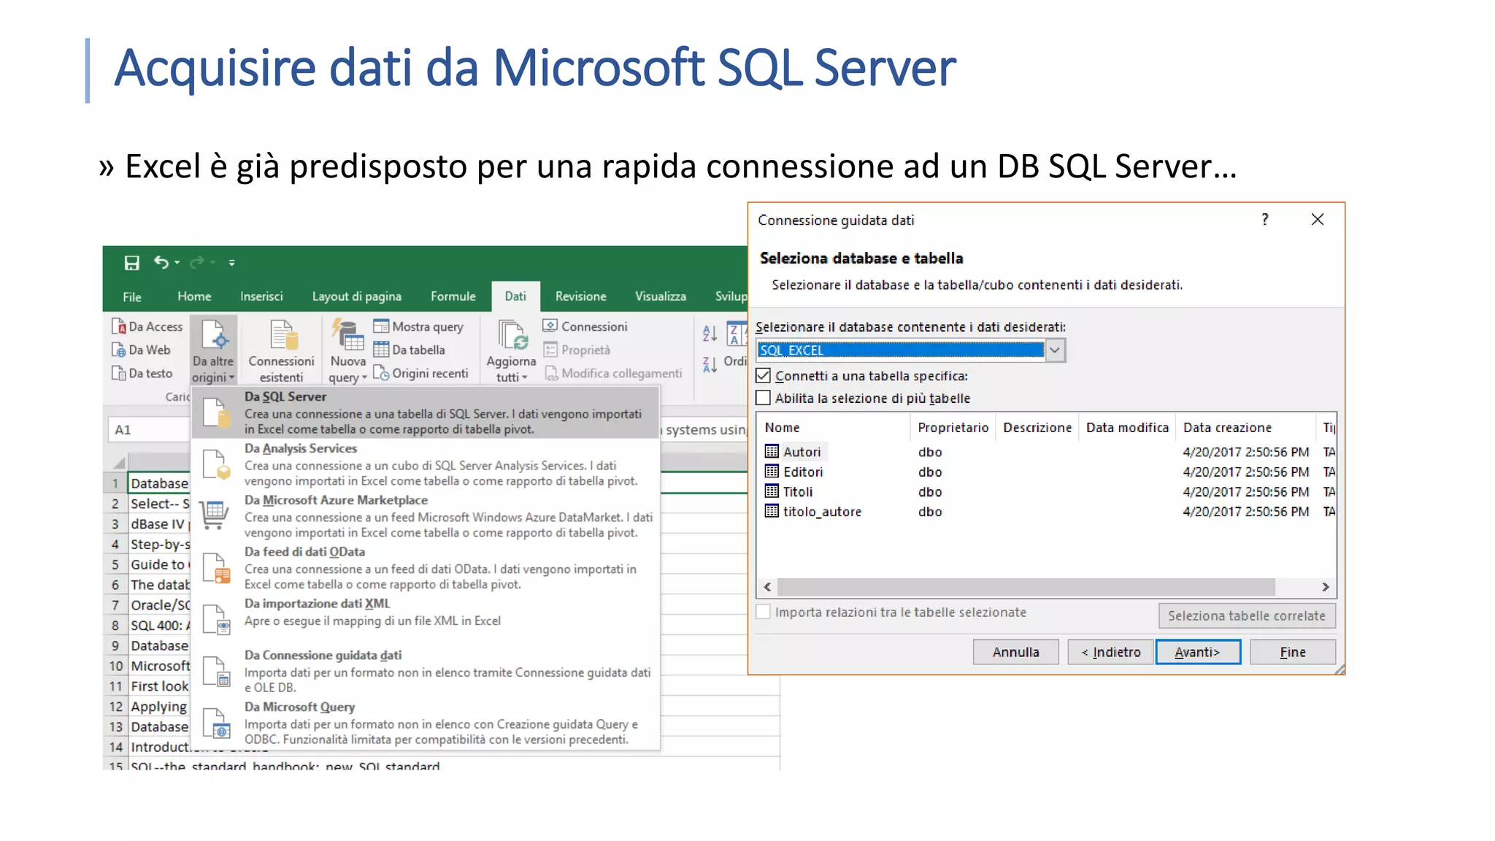Click the select-all corner of the sheet

[x=116, y=462]
